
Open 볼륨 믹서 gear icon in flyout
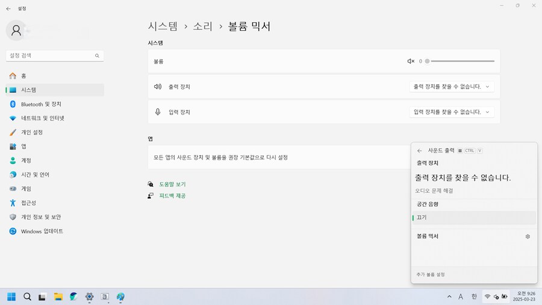point(528,236)
